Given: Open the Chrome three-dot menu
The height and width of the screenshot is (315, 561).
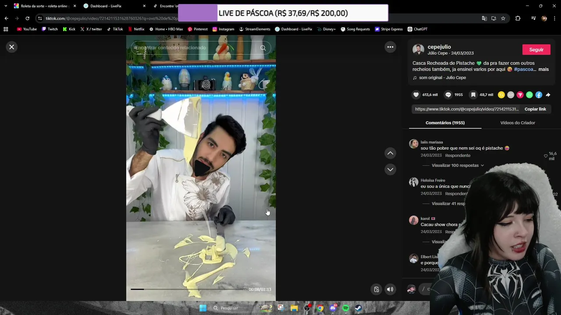Looking at the screenshot, I should 555,18.
